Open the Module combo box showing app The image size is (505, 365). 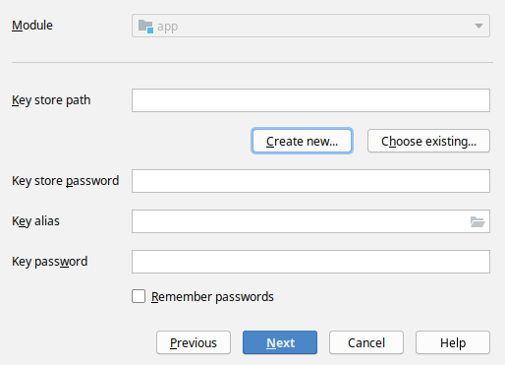(x=310, y=26)
